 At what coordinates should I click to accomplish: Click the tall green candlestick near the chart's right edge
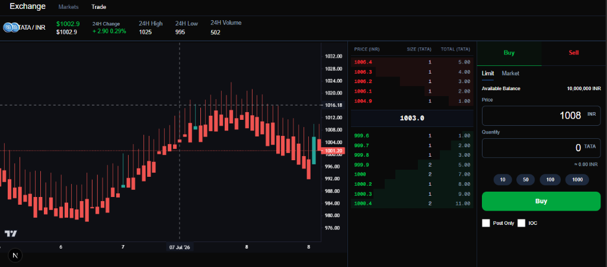(314, 150)
